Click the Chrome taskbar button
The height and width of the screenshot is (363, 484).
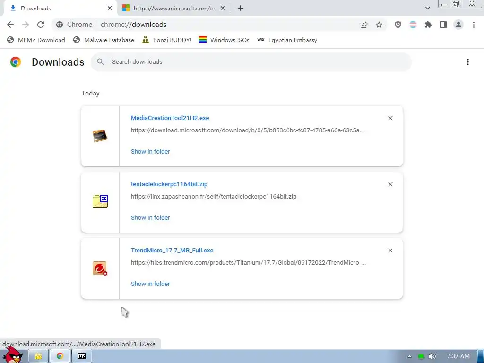pos(60,356)
